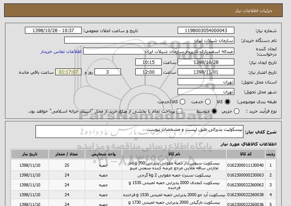Screen dimensions: 291x206
Task: Click item code 0162300022260036
Action: pyautogui.click(x=246, y=204)
